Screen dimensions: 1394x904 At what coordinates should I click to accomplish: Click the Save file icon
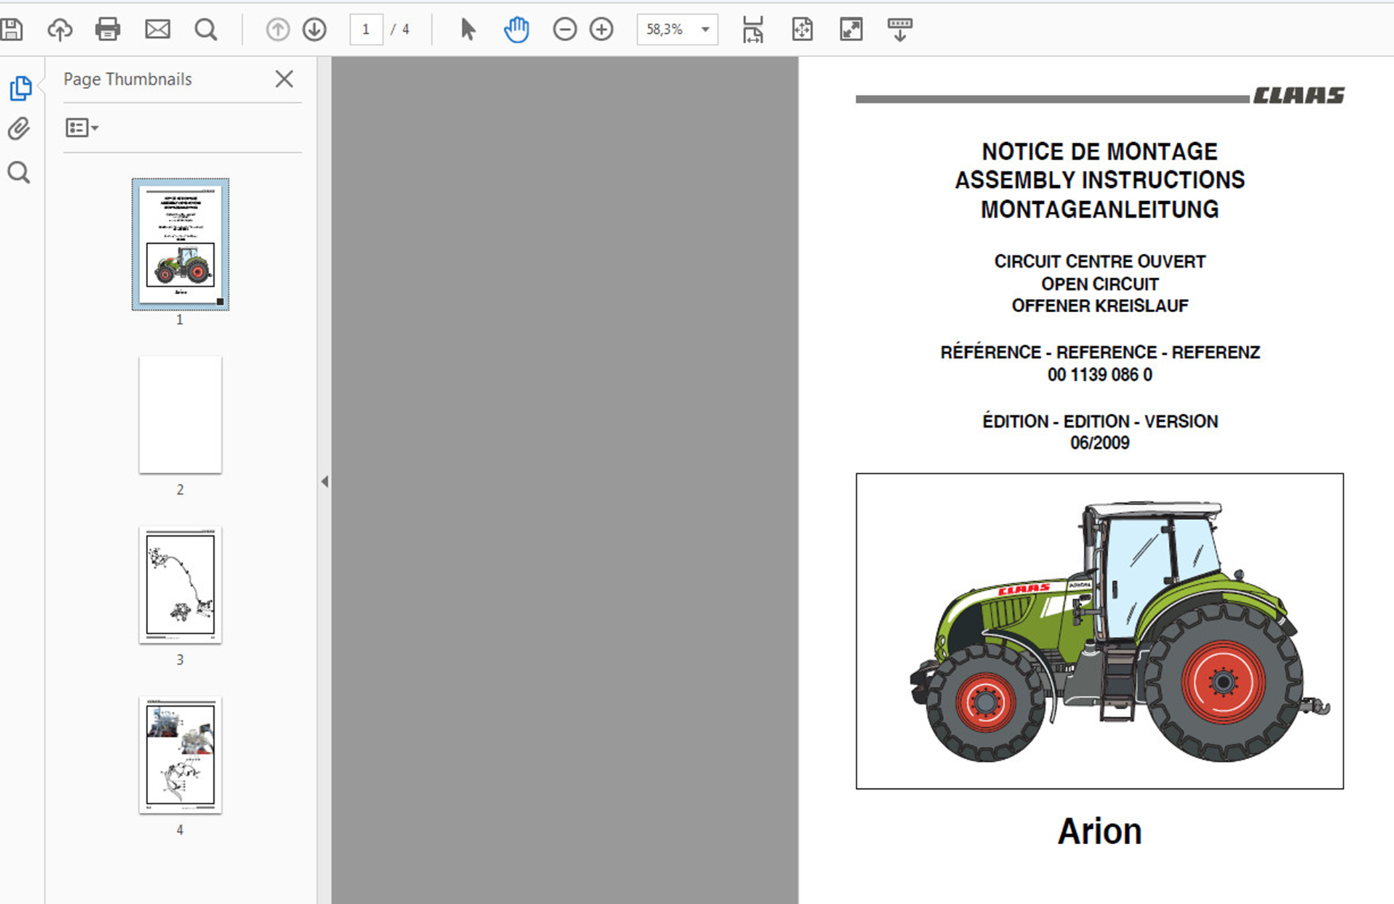pyautogui.click(x=11, y=29)
